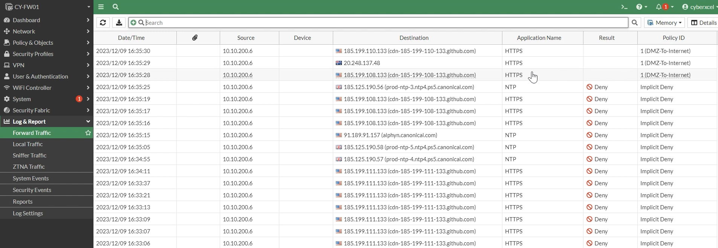This screenshot has height=248, width=718.
Task: Expand the VPN menu
Action: pos(47,65)
